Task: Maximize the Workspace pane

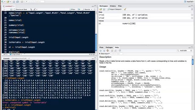Action: coord(192,6)
